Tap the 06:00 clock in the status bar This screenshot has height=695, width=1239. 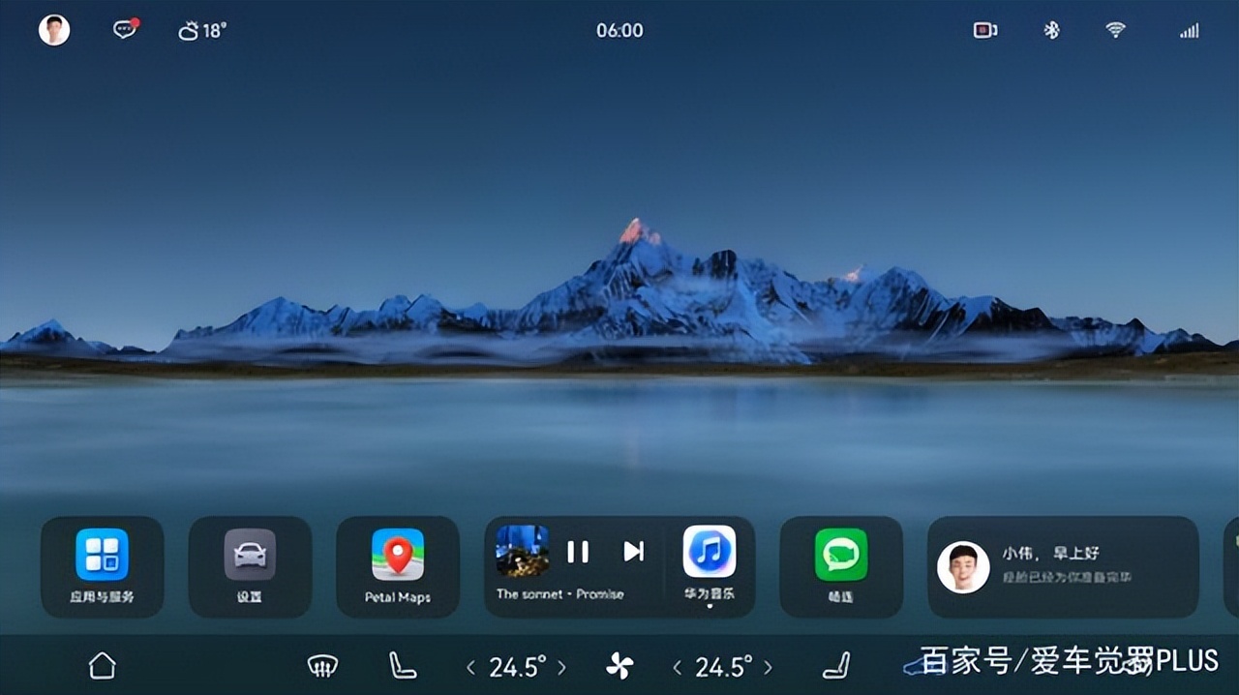coord(619,30)
